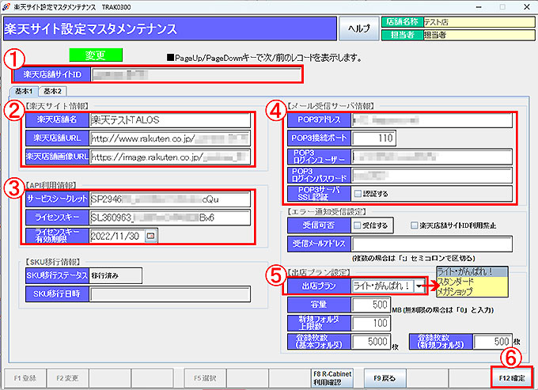
Task: Click the POP3 ログインパスワード field
Action: coord(432,176)
